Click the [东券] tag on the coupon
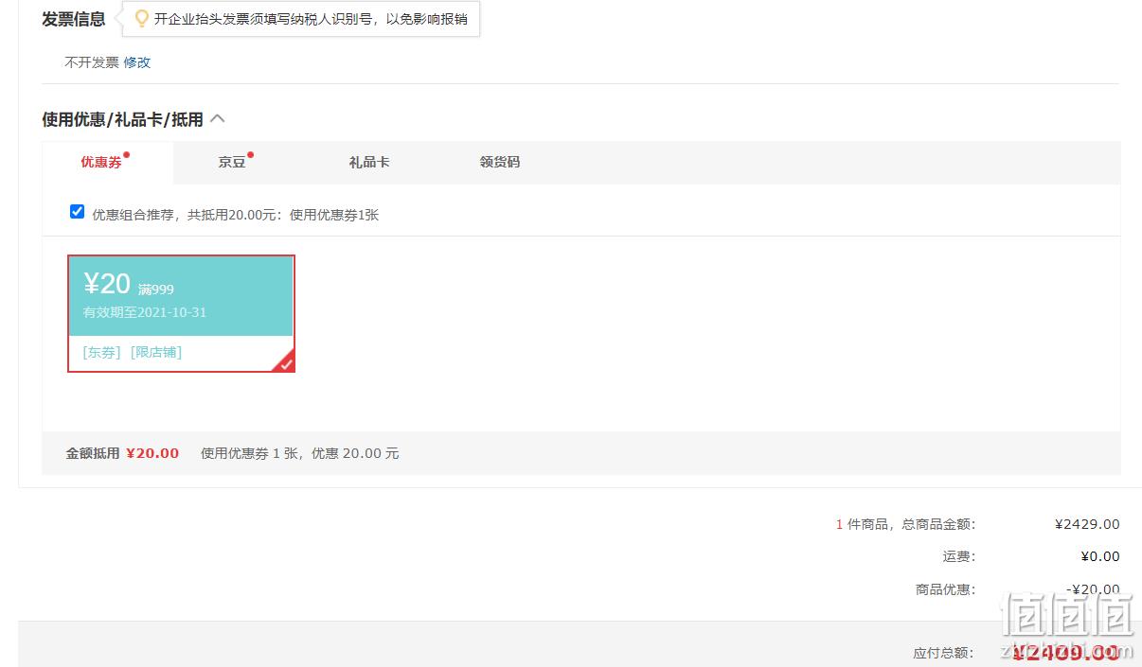 101,352
